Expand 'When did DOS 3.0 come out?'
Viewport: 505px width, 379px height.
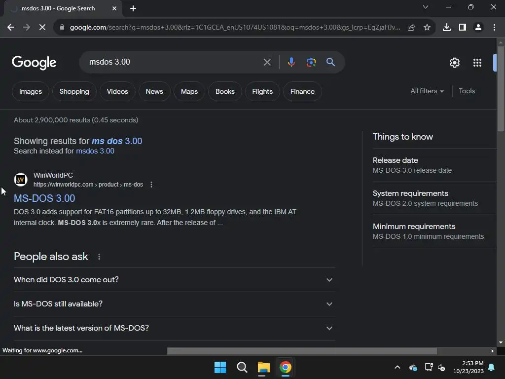[174, 280]
